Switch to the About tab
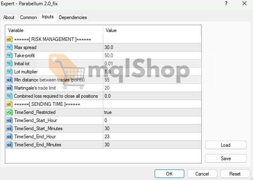The width and height of the screenshot is (253, 180). pyautogui.click(x=9, y=17)
